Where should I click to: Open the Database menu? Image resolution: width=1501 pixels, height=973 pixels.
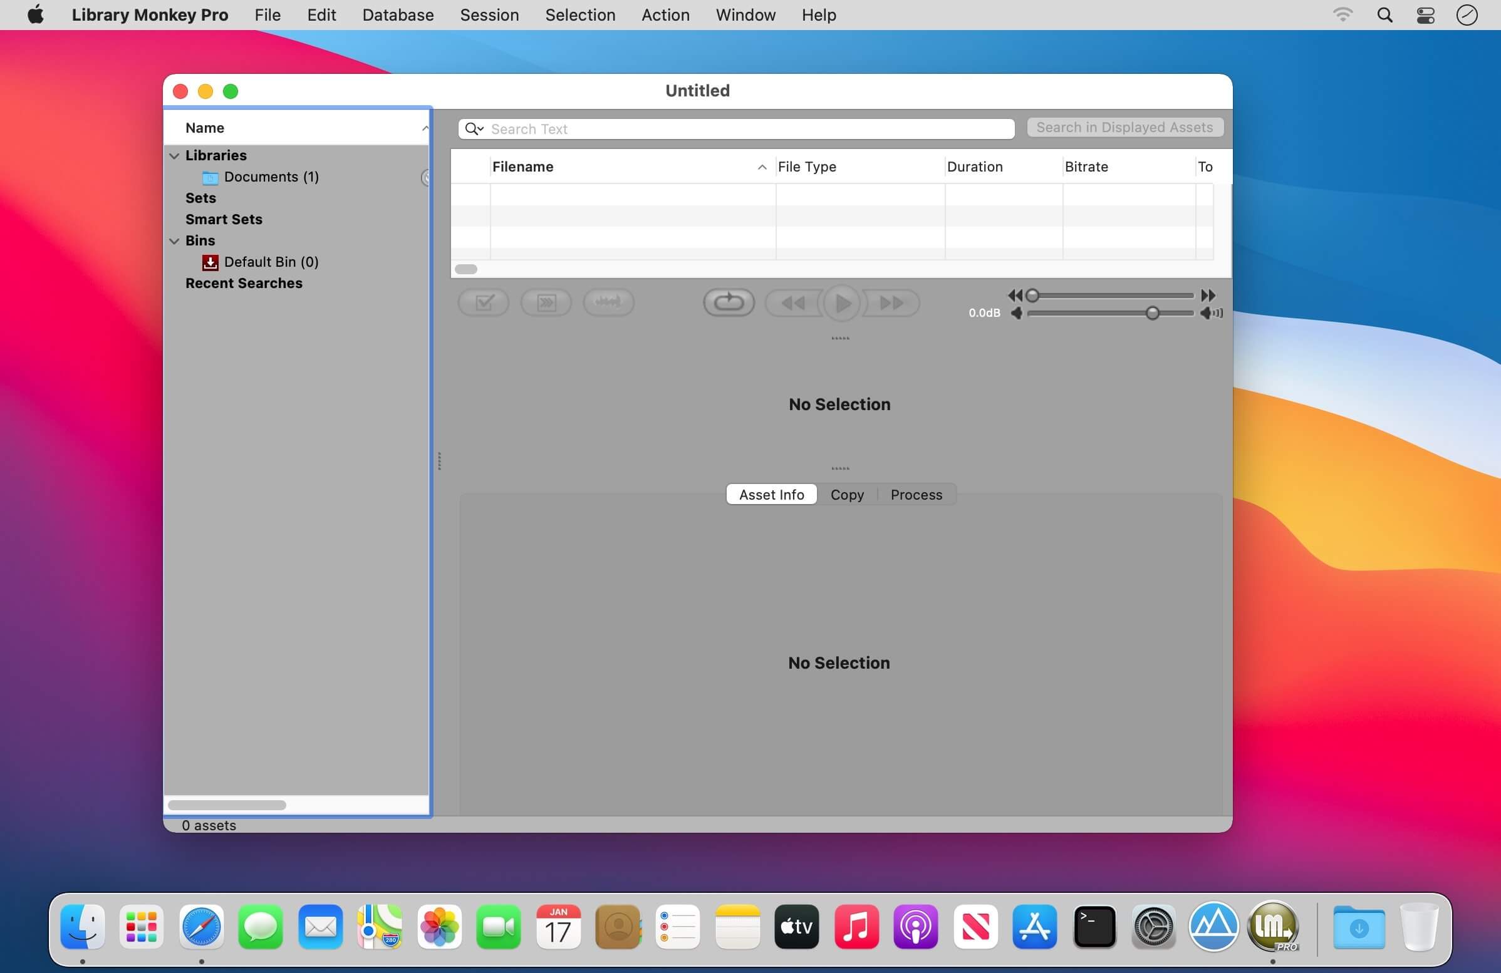pyautogui.click(x=397, y=15)
